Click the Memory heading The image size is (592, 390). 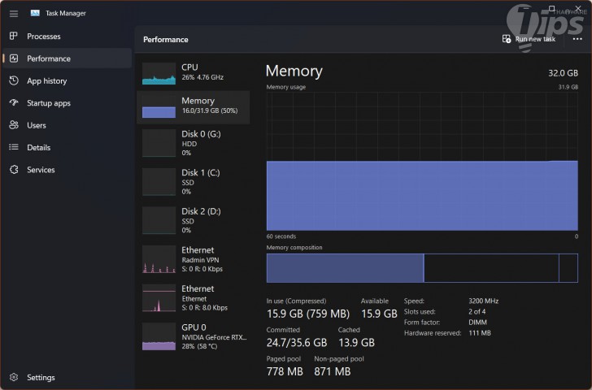(x=294, y=71)
